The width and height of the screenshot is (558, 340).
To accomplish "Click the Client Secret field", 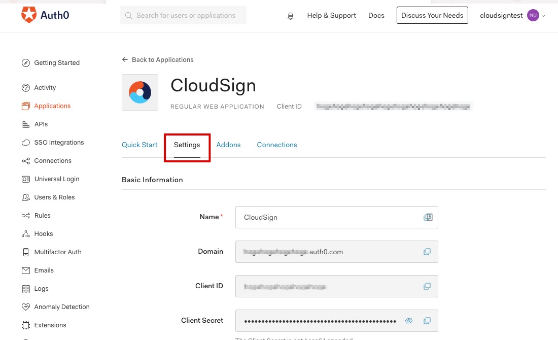I will coord(337,321).
